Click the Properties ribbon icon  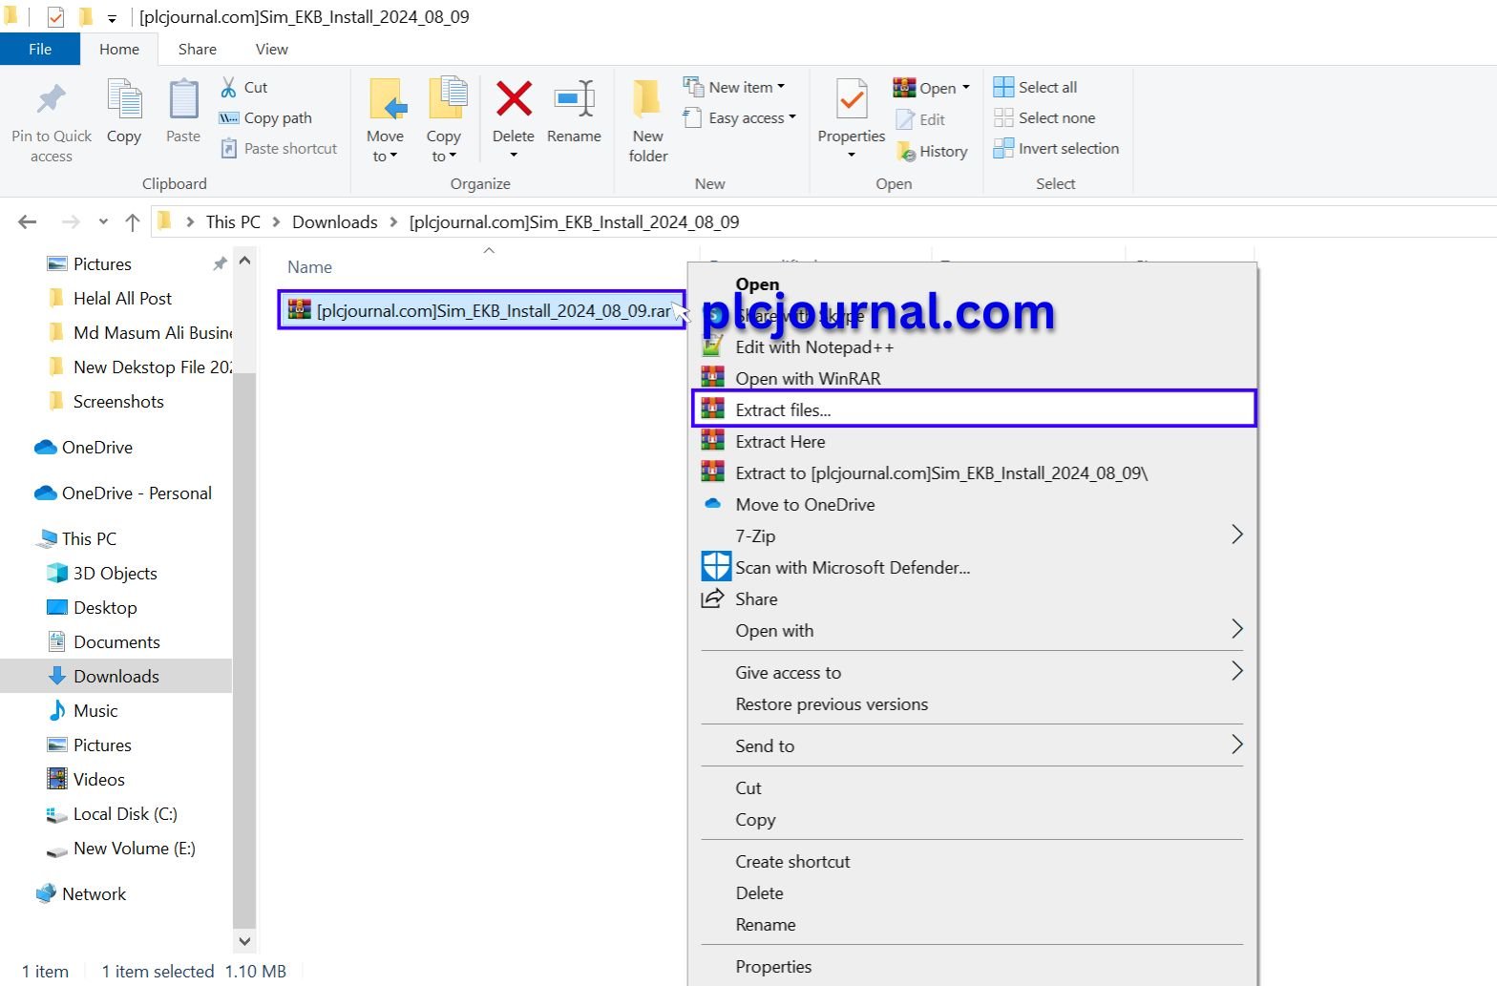(852, 100)
